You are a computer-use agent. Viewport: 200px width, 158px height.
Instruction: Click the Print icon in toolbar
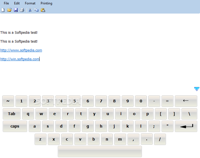coord(22,10)
